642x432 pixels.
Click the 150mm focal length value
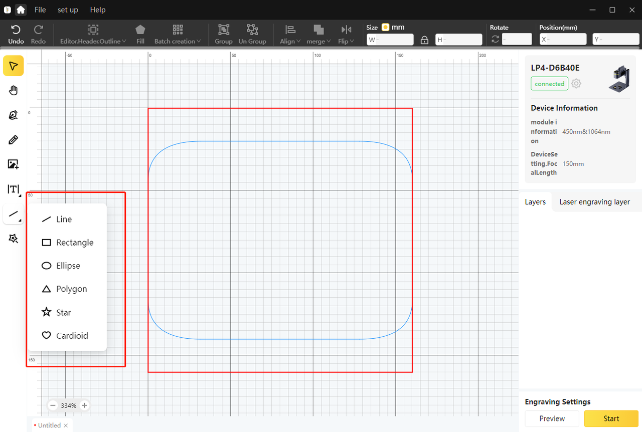click(x=573, y=164)
